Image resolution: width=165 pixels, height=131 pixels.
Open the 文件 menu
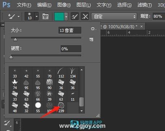click(x=24, y=5)
